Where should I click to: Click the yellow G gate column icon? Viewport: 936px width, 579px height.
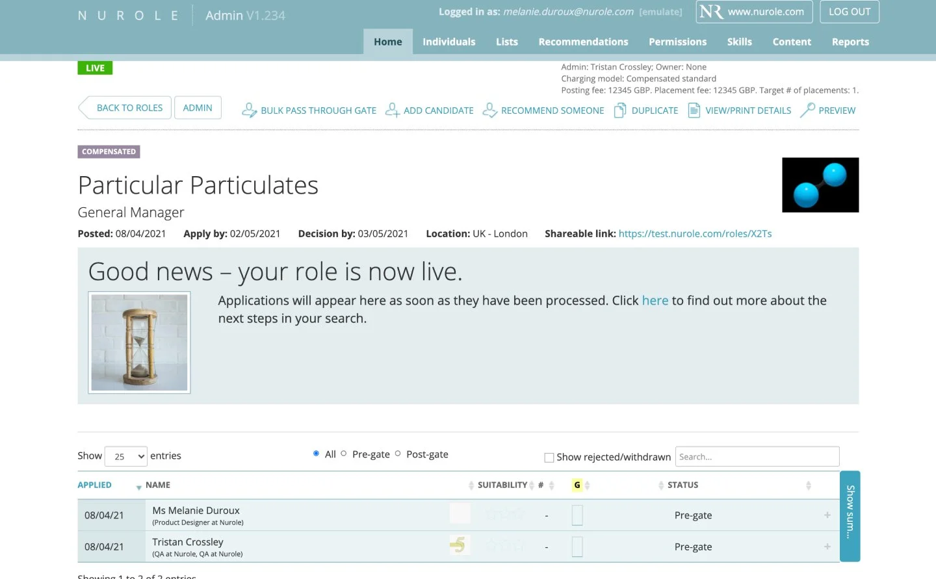(x=577, y=485)
